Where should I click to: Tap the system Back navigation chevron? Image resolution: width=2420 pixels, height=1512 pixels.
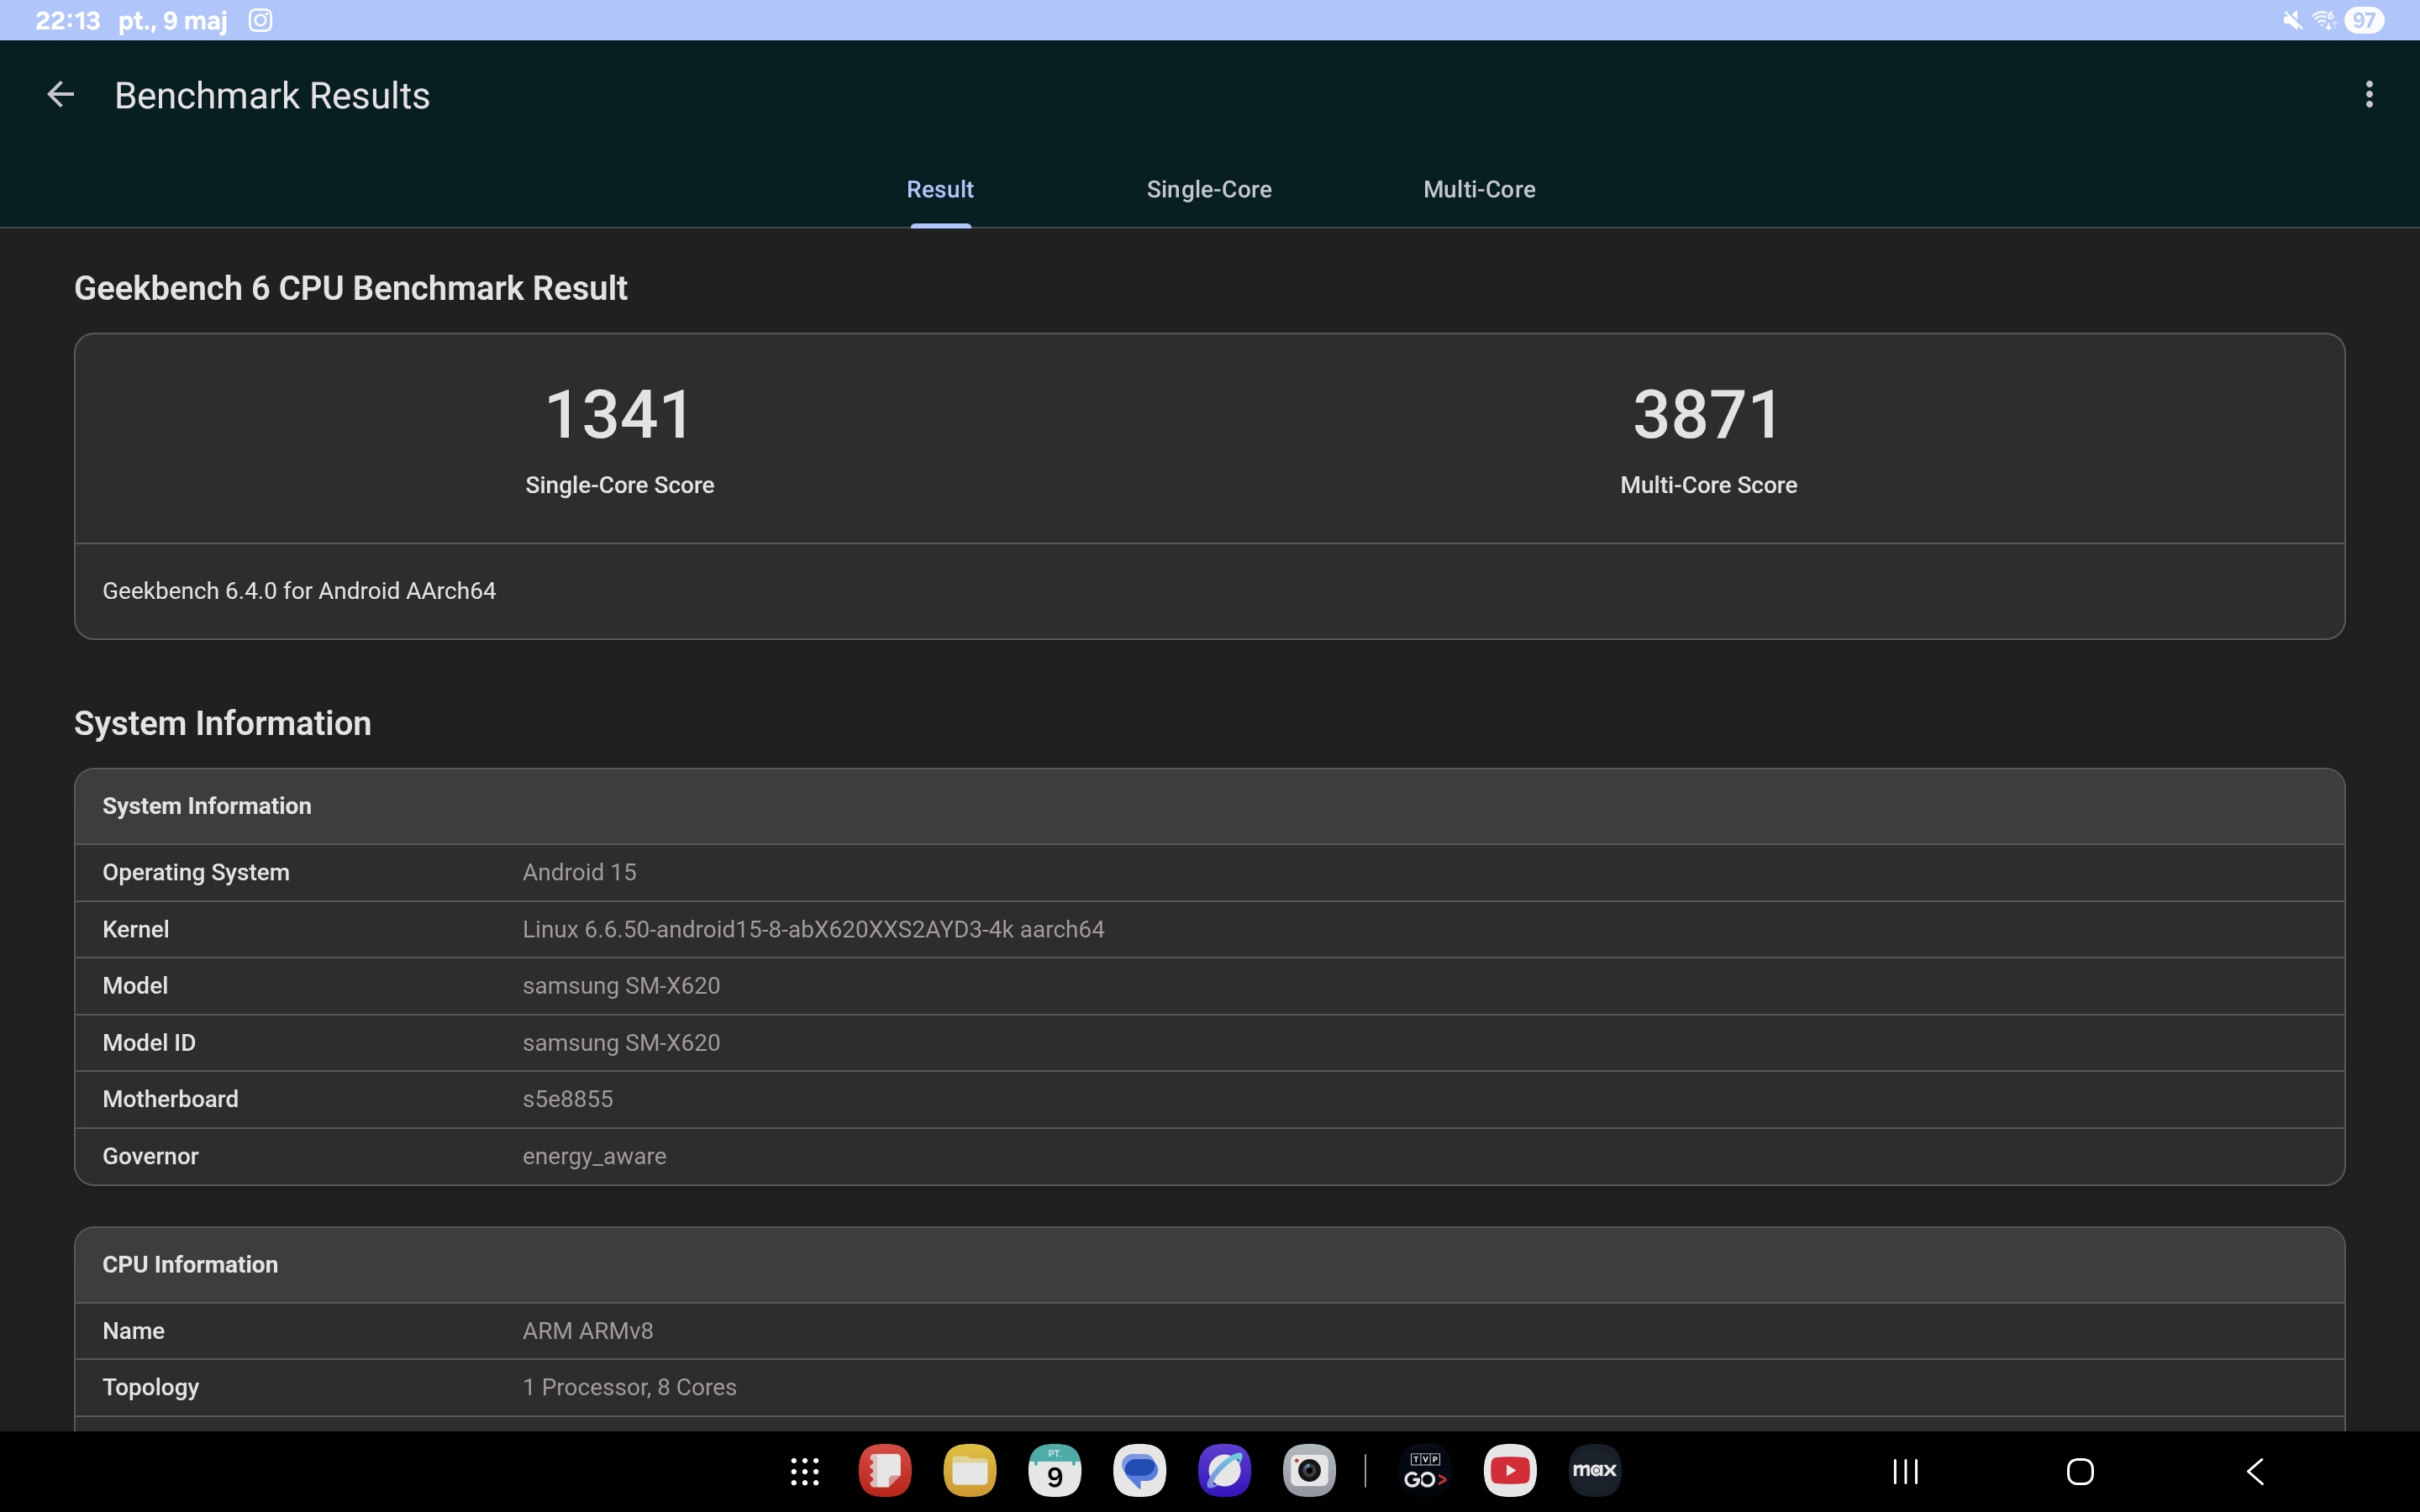2255,1471
